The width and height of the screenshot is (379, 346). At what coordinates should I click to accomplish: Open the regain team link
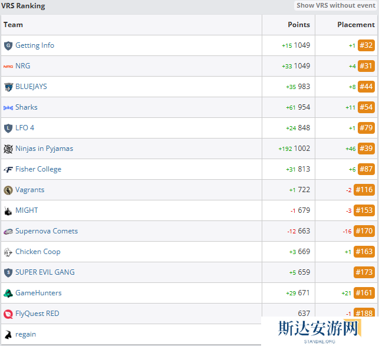[25, 334]
